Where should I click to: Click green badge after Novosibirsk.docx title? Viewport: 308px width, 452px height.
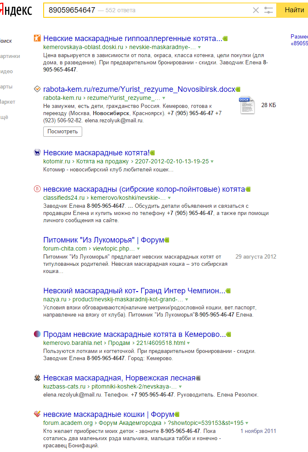(x=238, y=89)
